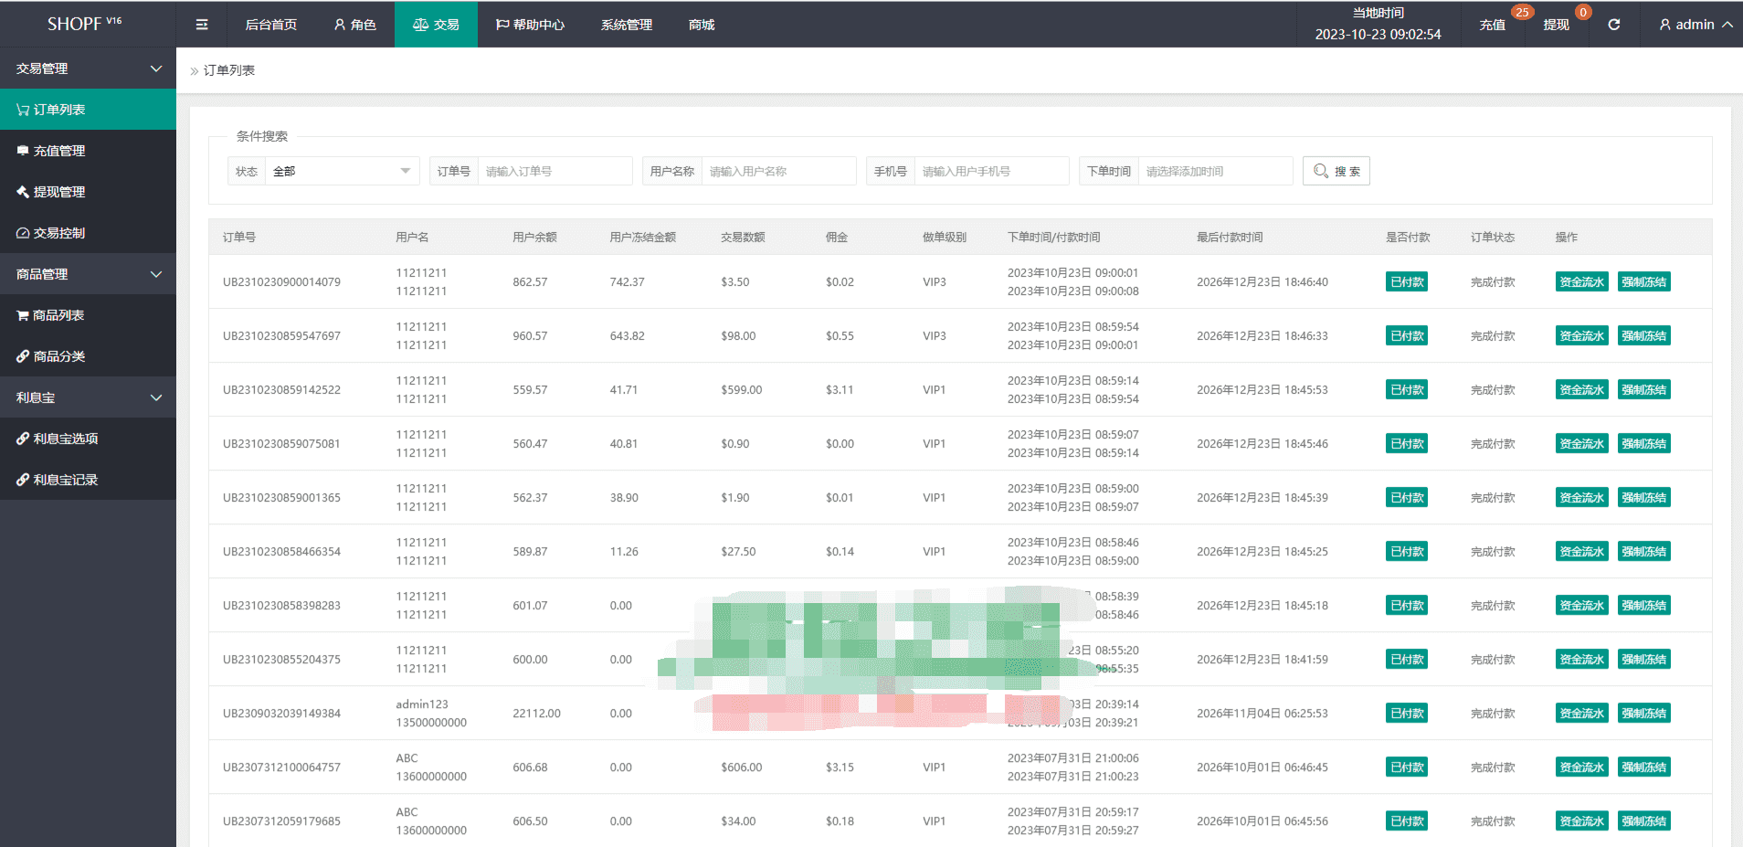Open the 状态 status dropdown
Viewport: 1743px width, 847px height.
(341, 171)
